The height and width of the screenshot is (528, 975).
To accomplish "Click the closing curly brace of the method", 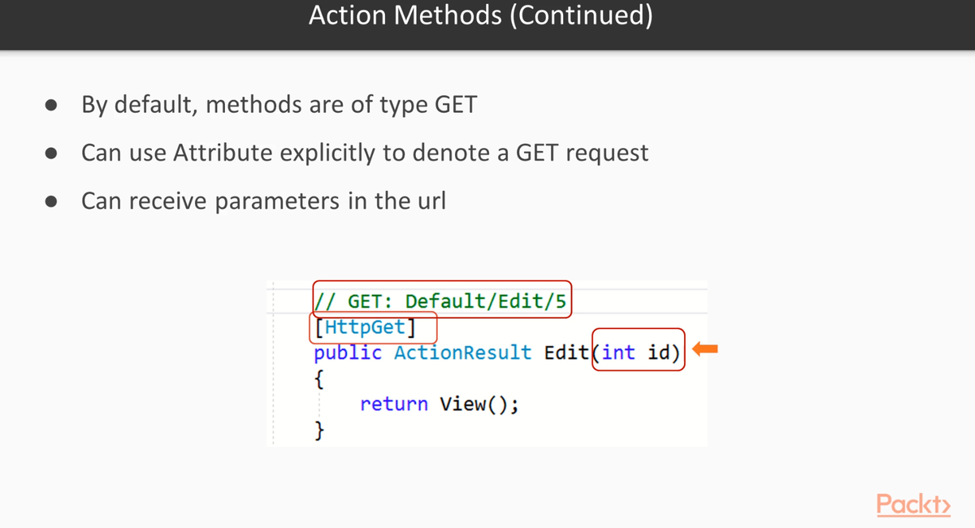I will [x=320, y=429].
